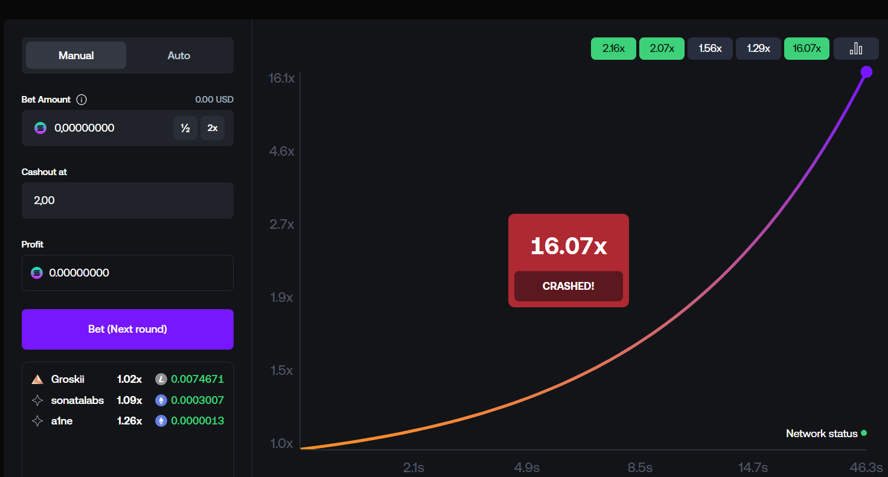Click the Ethereum icon on sonatalabs' row
The height and width of the screenshot is (477, 888).
click(x=161, y=400)
